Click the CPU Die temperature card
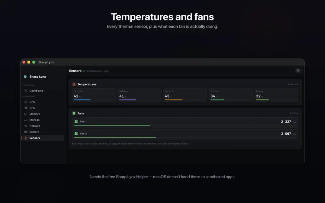Image resolution: width=325 pixels, height=203 pixels. (94, 95)
